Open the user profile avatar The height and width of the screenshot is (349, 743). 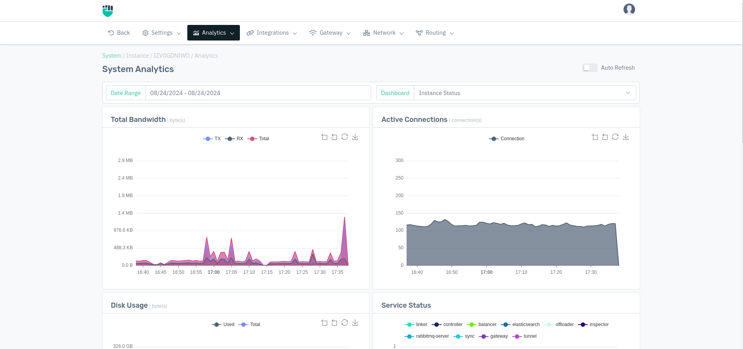629,9
